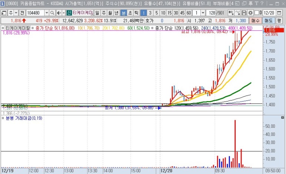This screenshot has height=174, width=286.
Task: Select 틱 tick chart period
Action: coord(136,13)
